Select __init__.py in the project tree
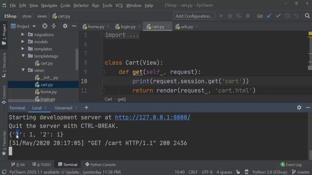Image resolution: width=312 pixels, height=175 pixels. coord(49,78)
